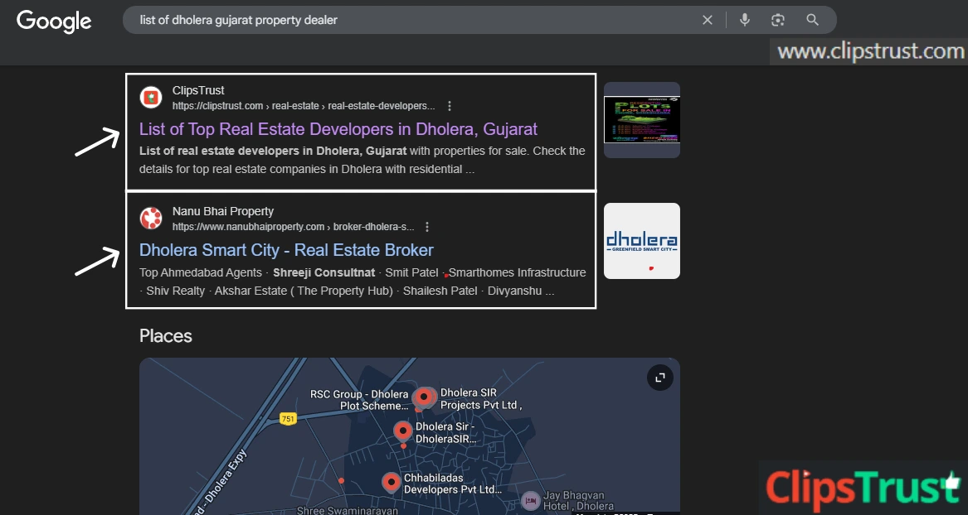Image resolution: width=968 pixels, height=515 pixels.
Task: Click Shreeji Consultnat text in snippet
Action: [324, 272]
